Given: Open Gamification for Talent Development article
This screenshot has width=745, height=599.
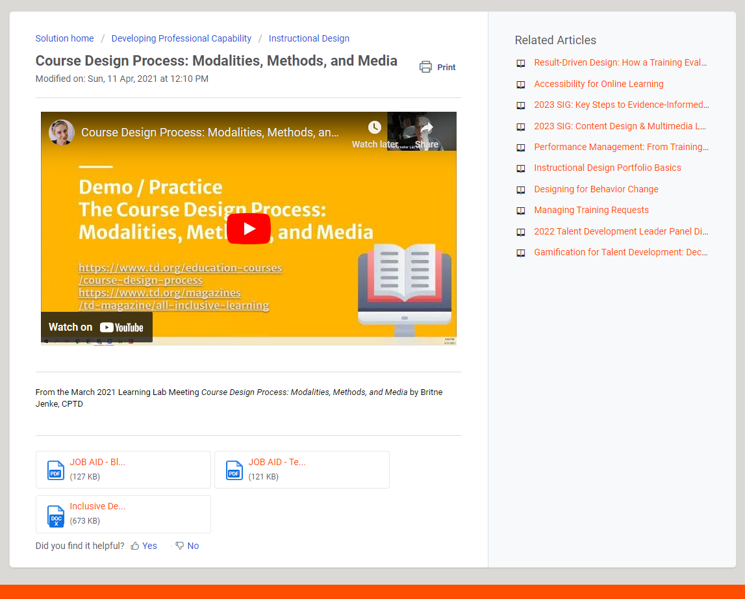Looking at the screenshot, I should click(620, 252).
